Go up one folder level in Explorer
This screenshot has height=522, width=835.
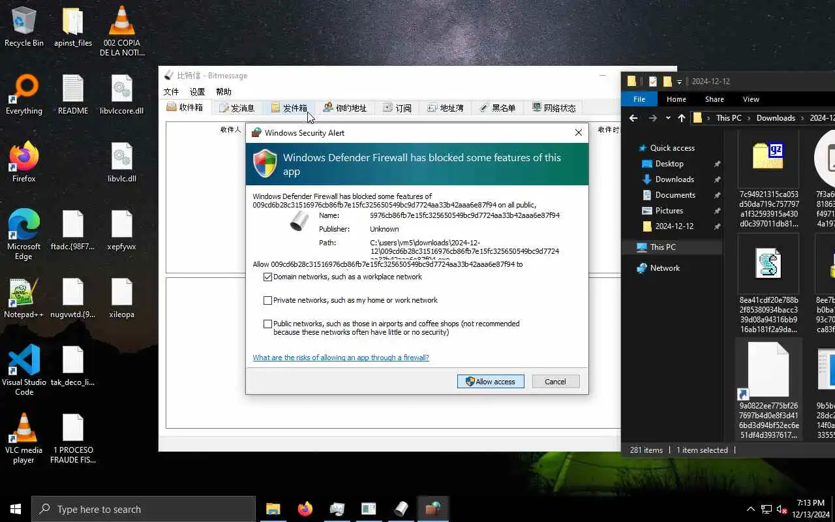(x=682, y=118)
